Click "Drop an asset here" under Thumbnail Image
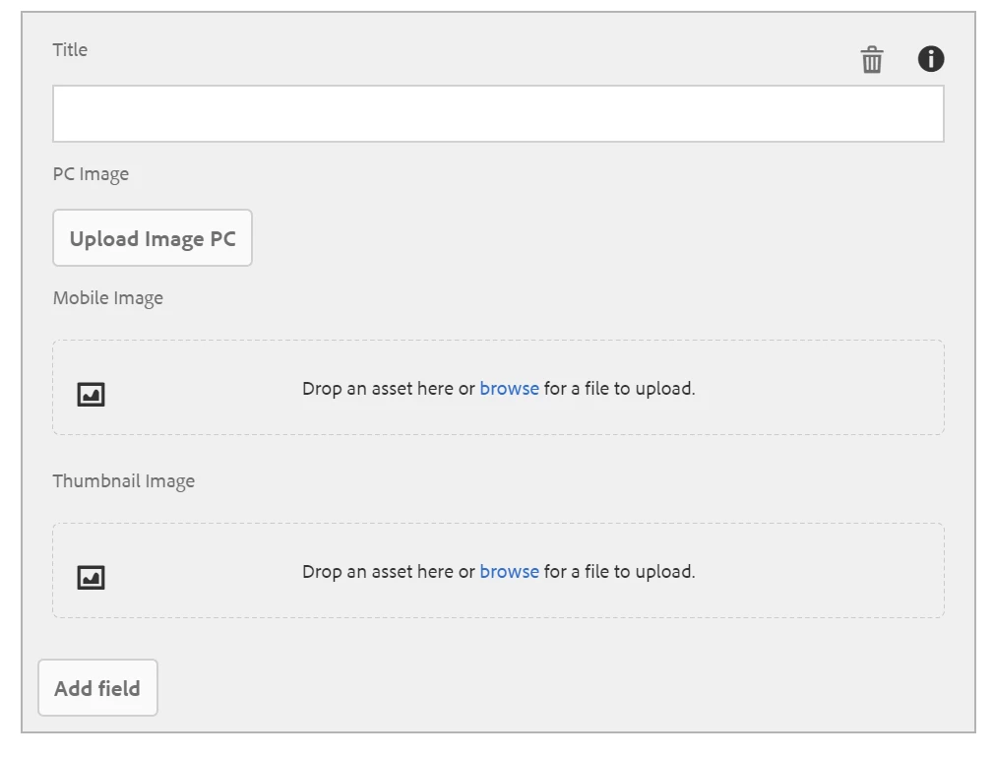The image size is (993, 758). [x=377, y=572]
